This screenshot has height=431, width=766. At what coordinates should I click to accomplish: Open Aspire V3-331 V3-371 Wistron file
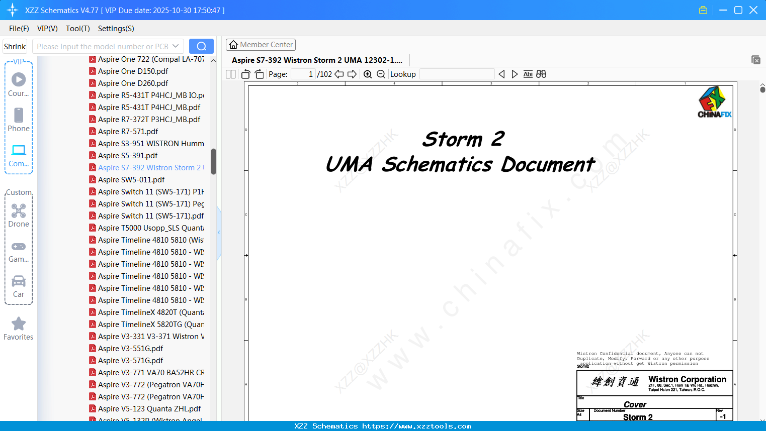(x=147, y=337)
